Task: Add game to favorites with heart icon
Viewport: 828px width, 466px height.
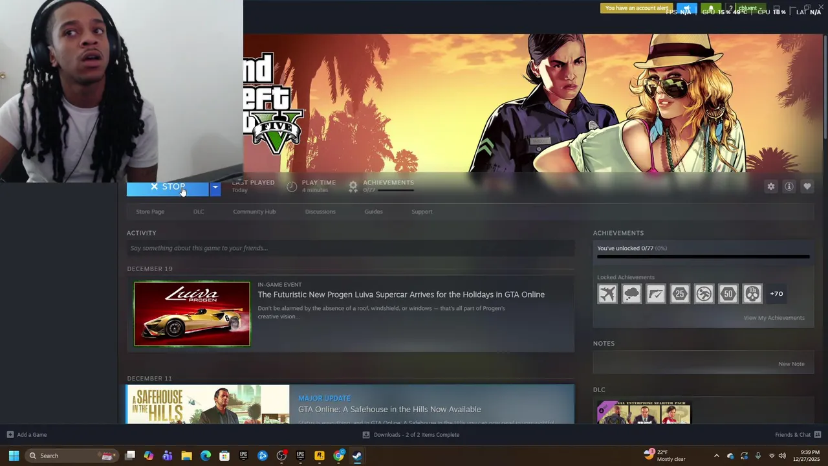Action: [807, 186]
